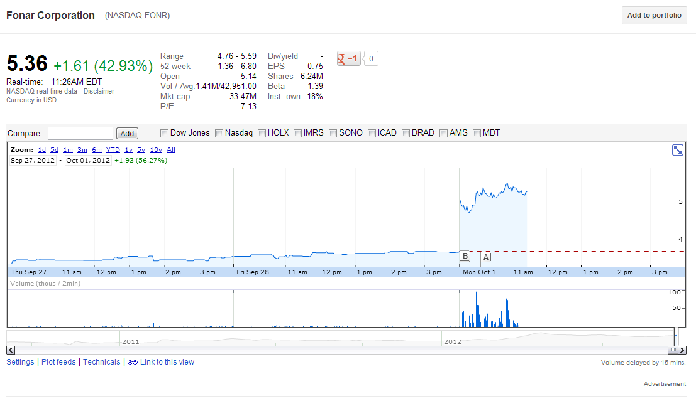Check the Dow Jones comparison box
This screenshot has width=696, height=401.
click(x=164, y=134)
